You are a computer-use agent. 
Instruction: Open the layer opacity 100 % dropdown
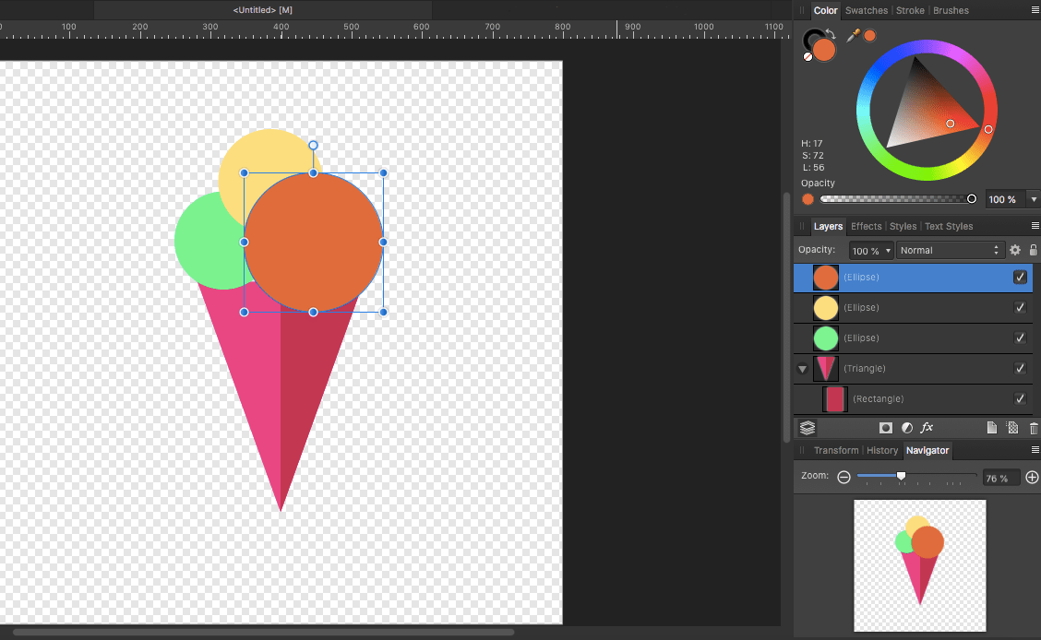pos(871,250)
